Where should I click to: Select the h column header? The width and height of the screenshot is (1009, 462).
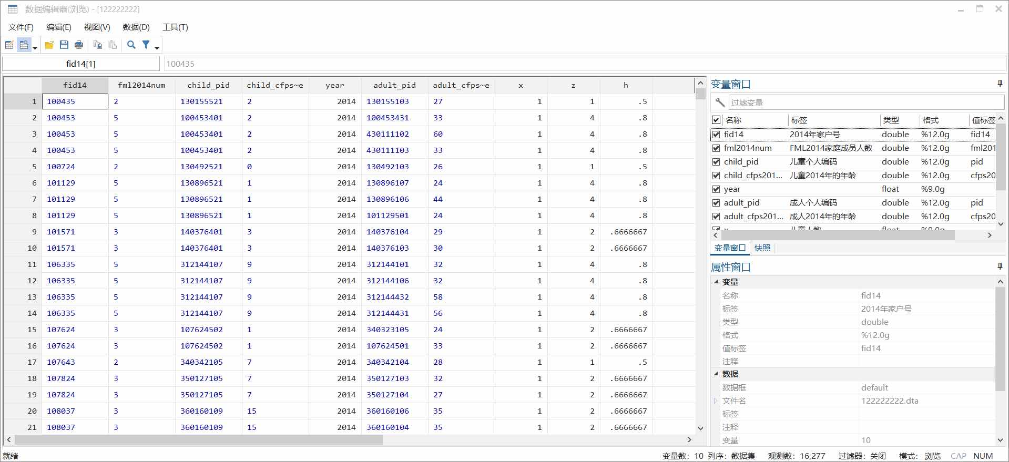click(x=626, y=85)
